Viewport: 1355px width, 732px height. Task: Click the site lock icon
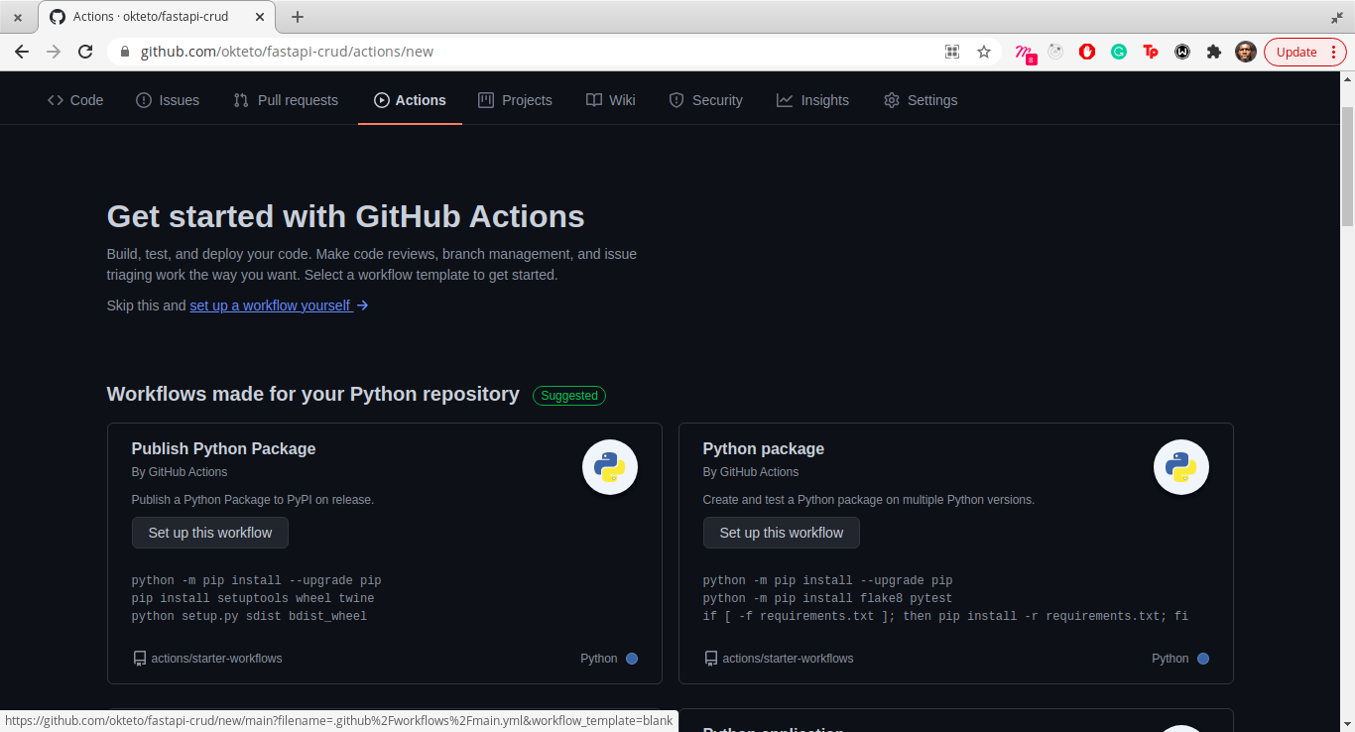point(124,52)
